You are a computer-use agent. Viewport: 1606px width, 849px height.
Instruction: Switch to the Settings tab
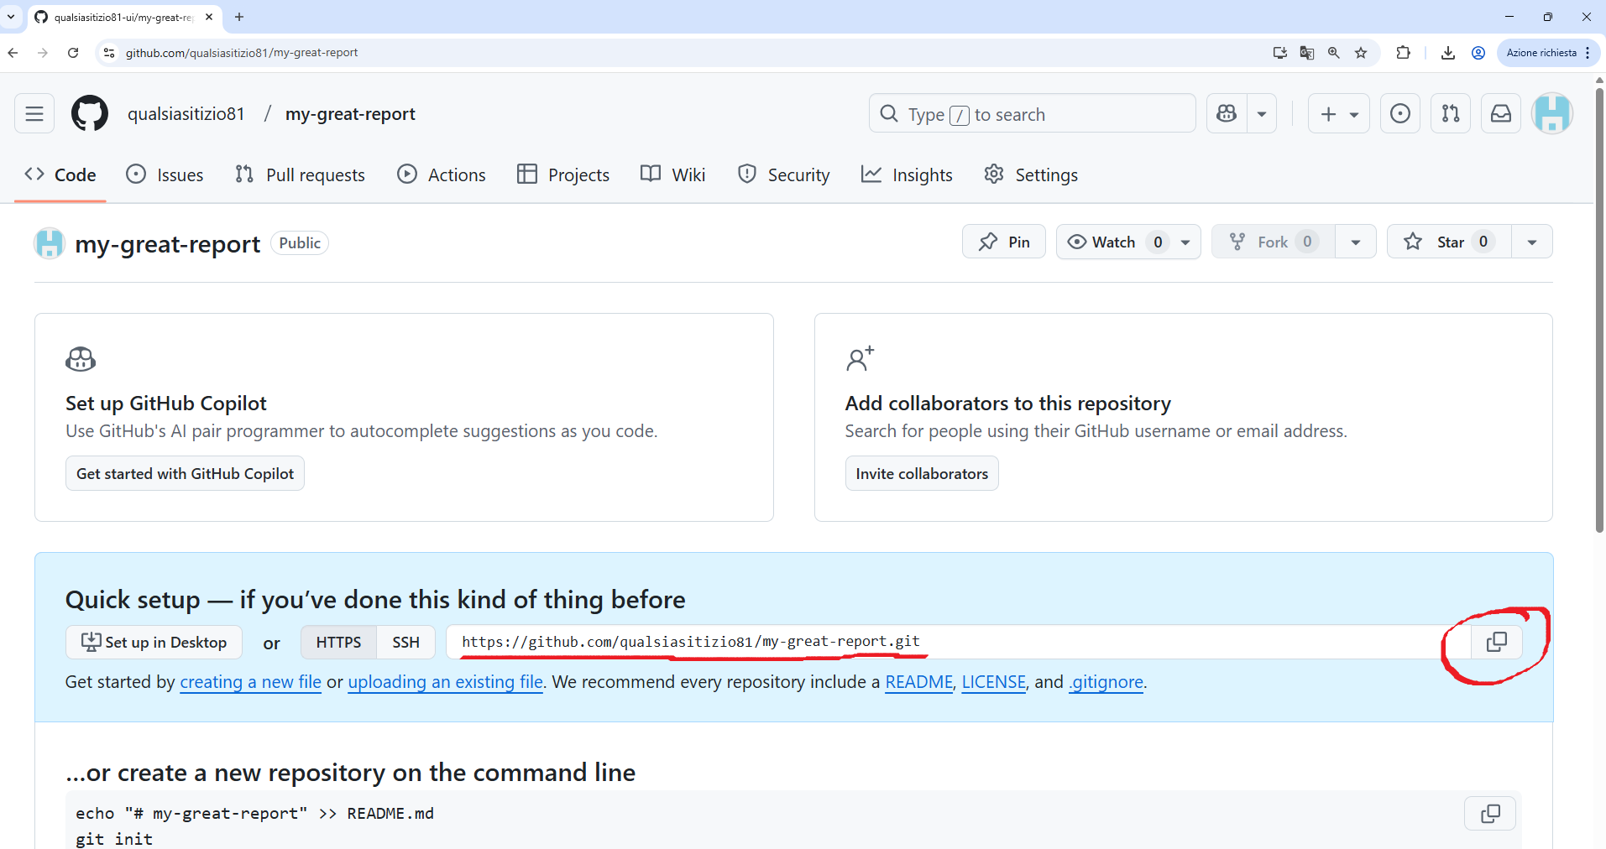click(1031, 174)
